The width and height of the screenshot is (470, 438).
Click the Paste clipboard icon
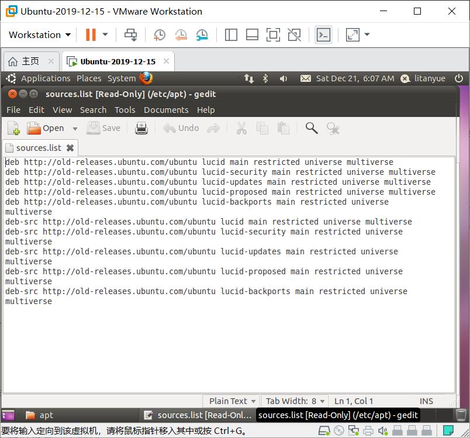pos(284,128)
